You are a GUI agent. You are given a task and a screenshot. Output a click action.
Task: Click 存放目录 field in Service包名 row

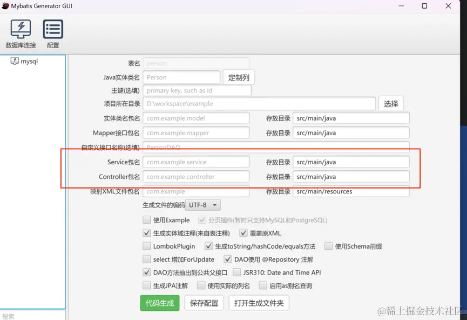[351, 162]
